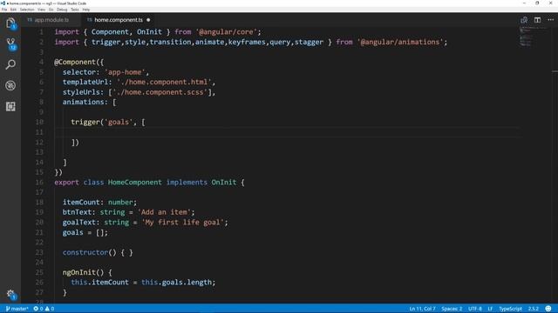Click the trigger('goals' call
The height and width of the screenshot is (313, 558).
[x=101, y=122]
